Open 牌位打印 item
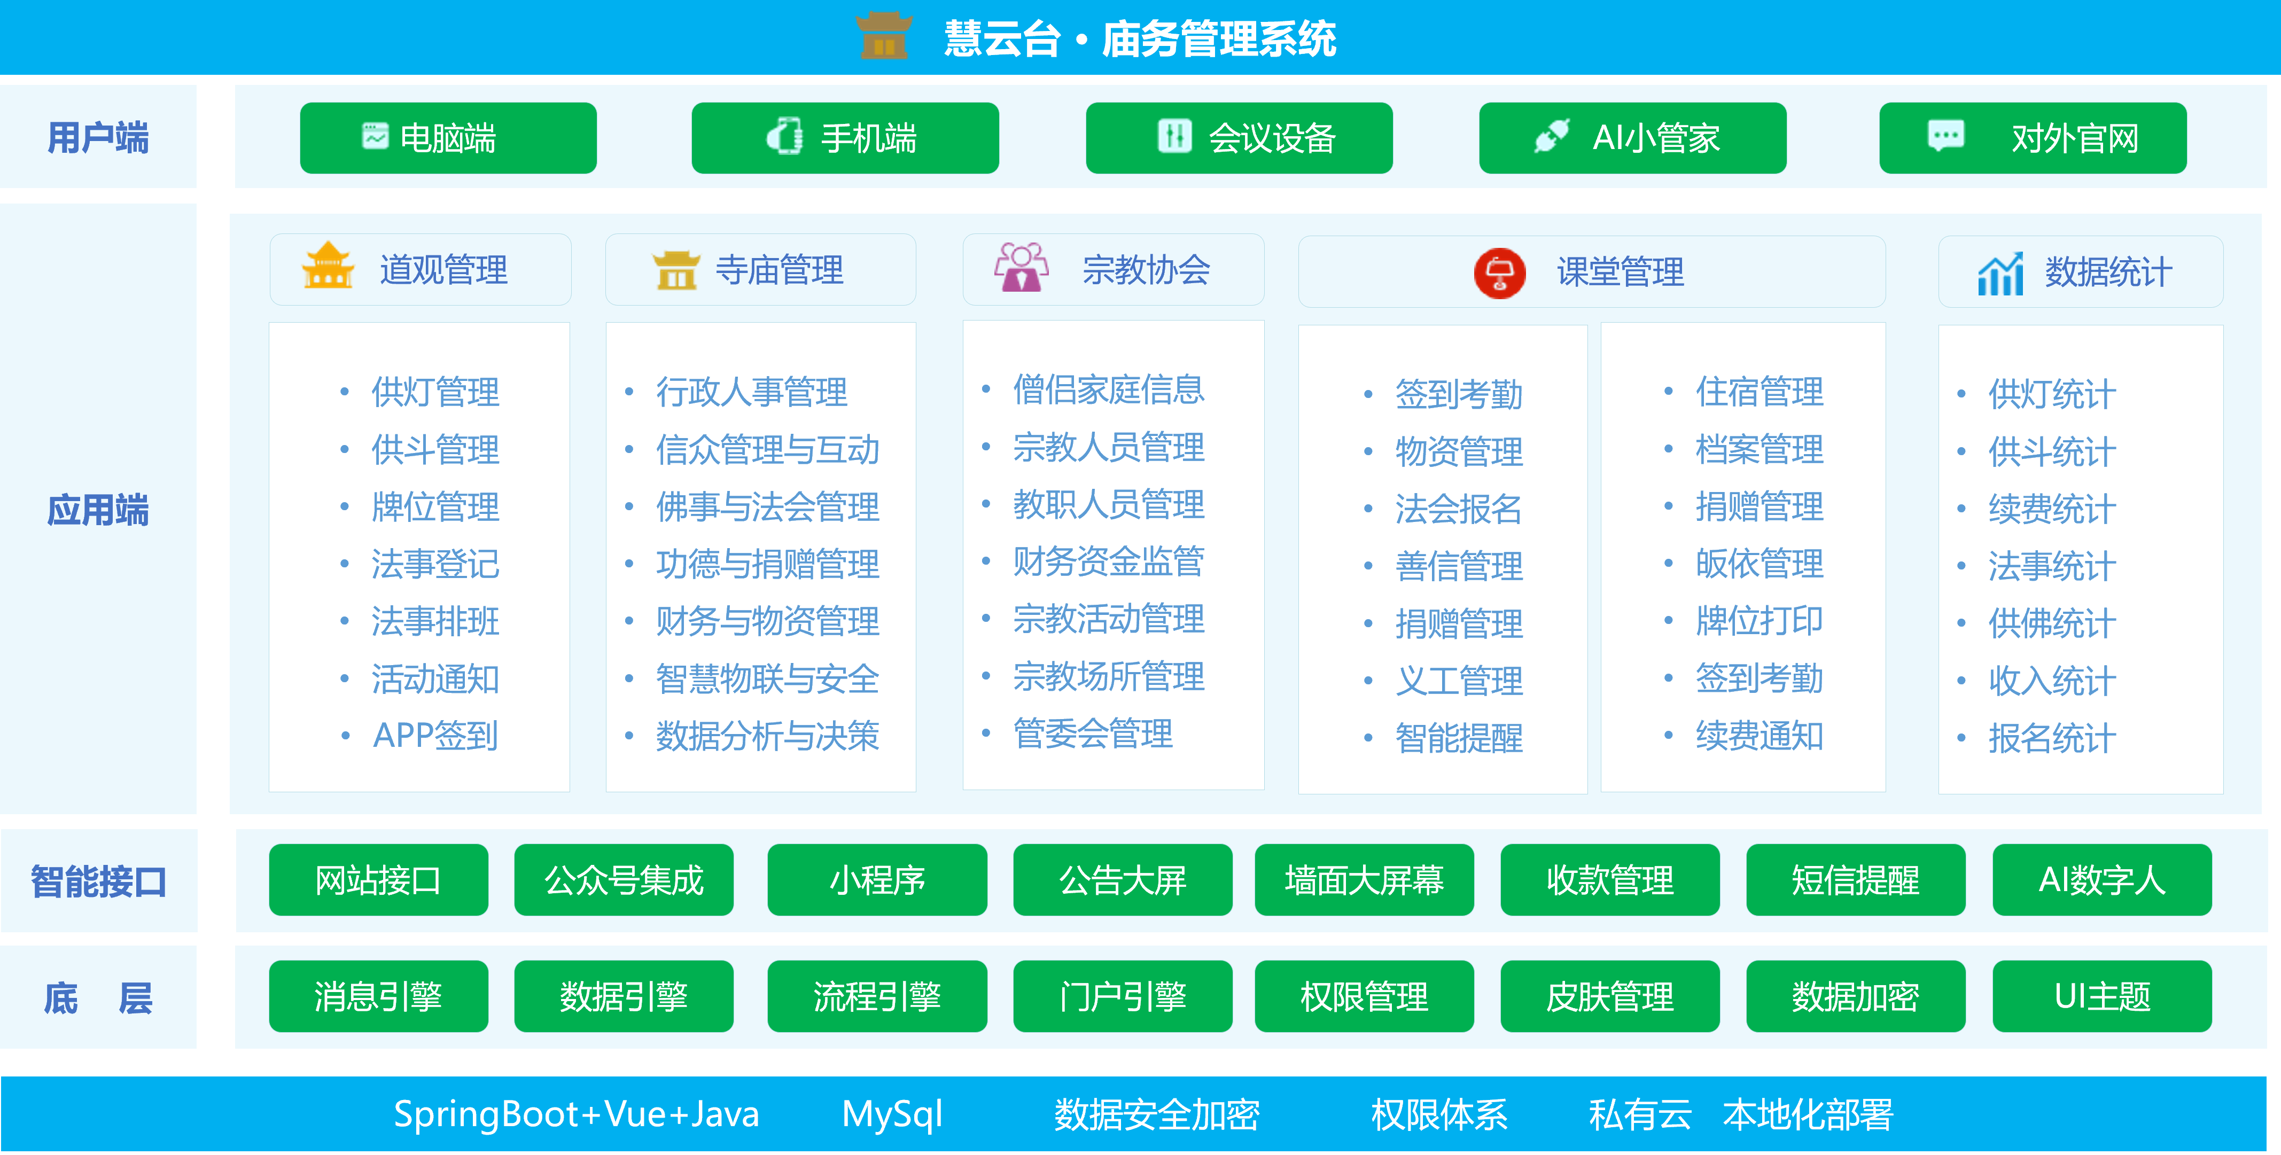Screen dimensions: 2281x1155 click(x=1760, y=620)
